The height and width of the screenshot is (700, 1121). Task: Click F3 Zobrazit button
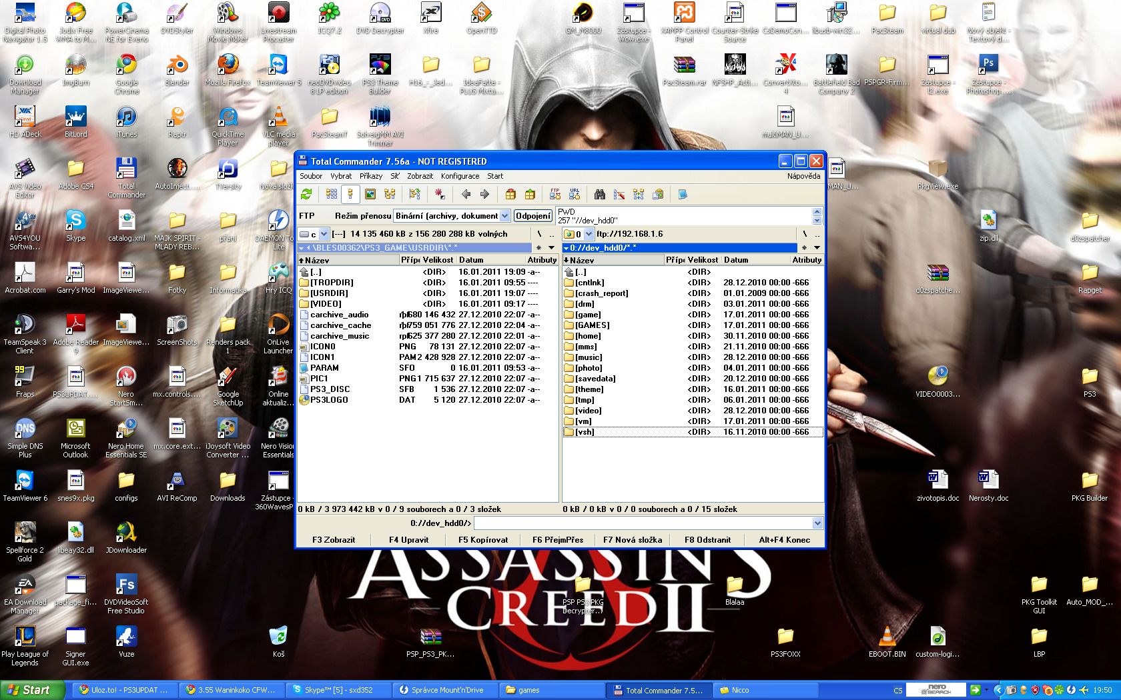tap(334, 539)
